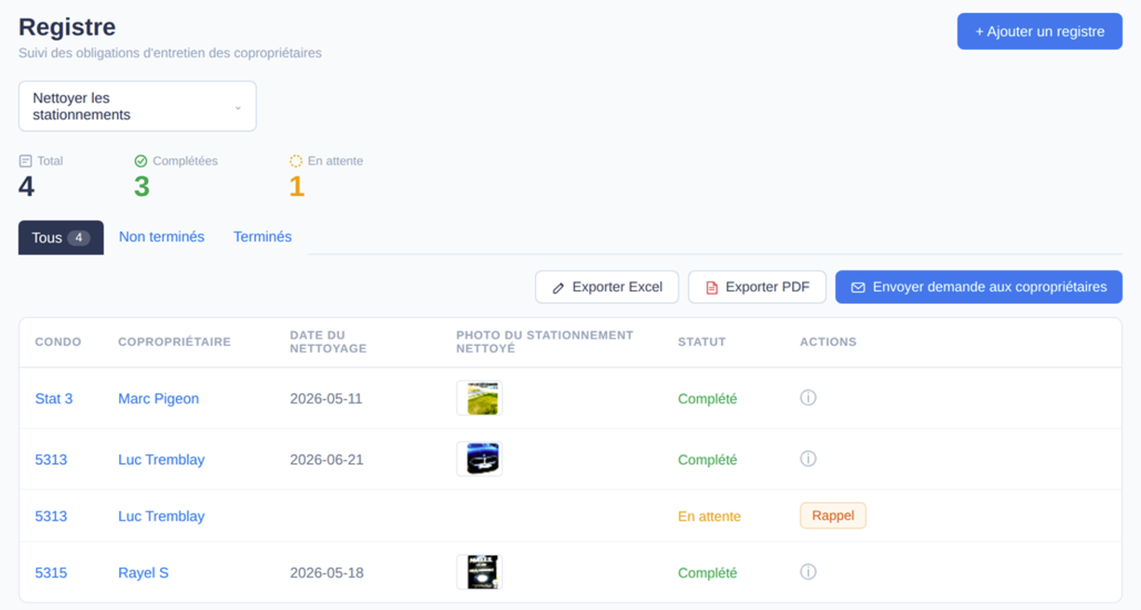Click Ajouter un registre button
1141x610 pixels.
point(1039,32)
